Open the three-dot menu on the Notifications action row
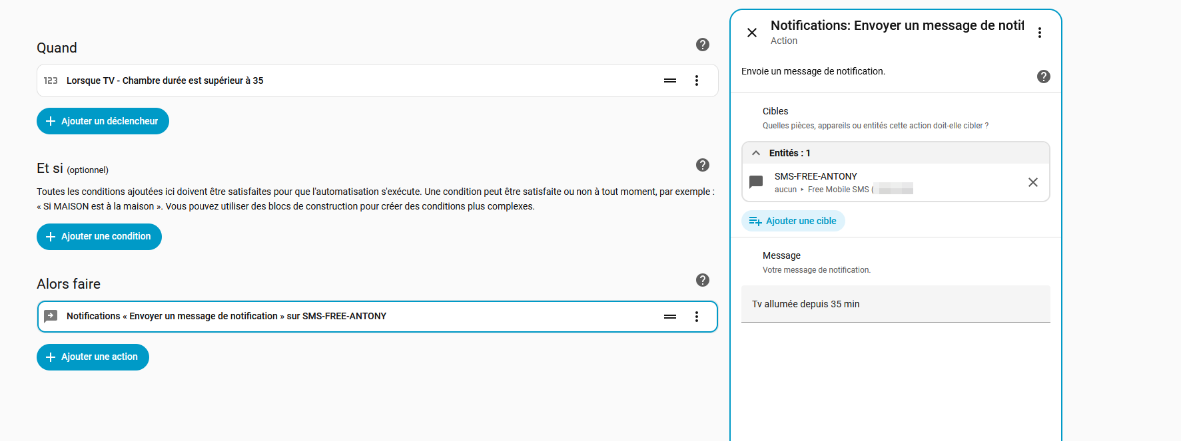 696,317
